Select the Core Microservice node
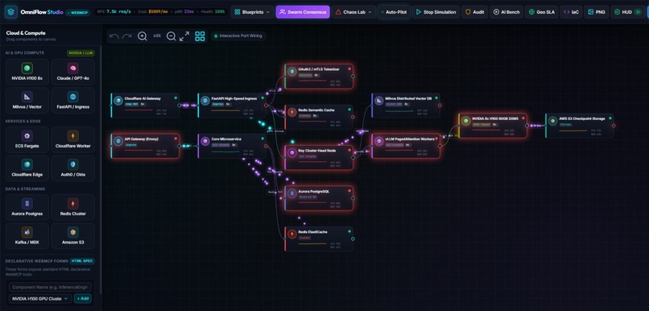649x311 pixels. pos(232,146)
